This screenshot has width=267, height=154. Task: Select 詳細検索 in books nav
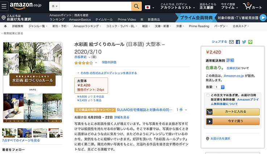[18, 26]
